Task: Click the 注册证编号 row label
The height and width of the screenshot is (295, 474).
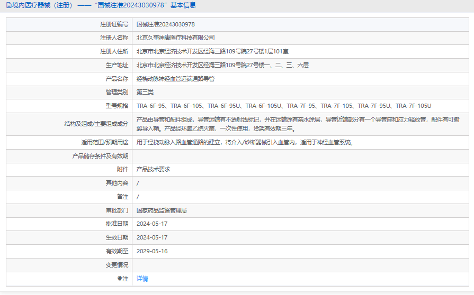Action: (114, 24)
